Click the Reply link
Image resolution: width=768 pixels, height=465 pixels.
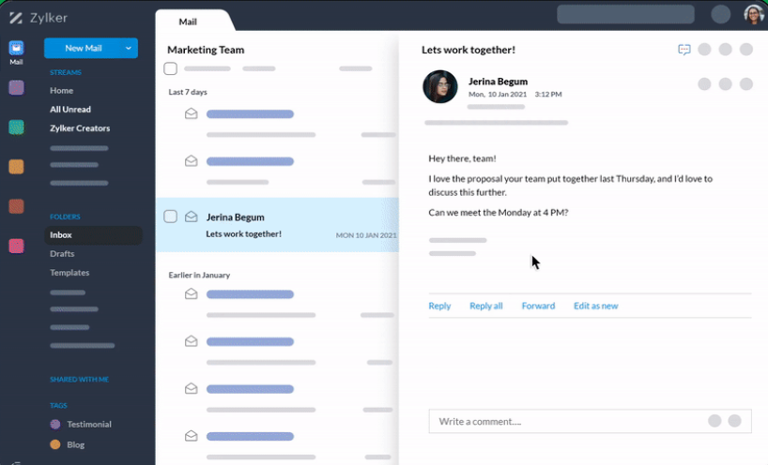(x=439, y=306)
